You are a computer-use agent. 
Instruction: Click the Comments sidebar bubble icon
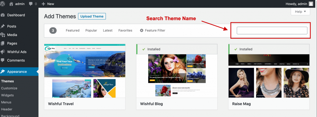[2, 60]
